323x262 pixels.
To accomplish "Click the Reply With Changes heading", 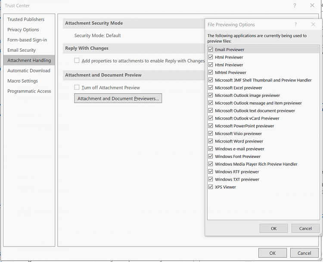I will click(87, 48).
